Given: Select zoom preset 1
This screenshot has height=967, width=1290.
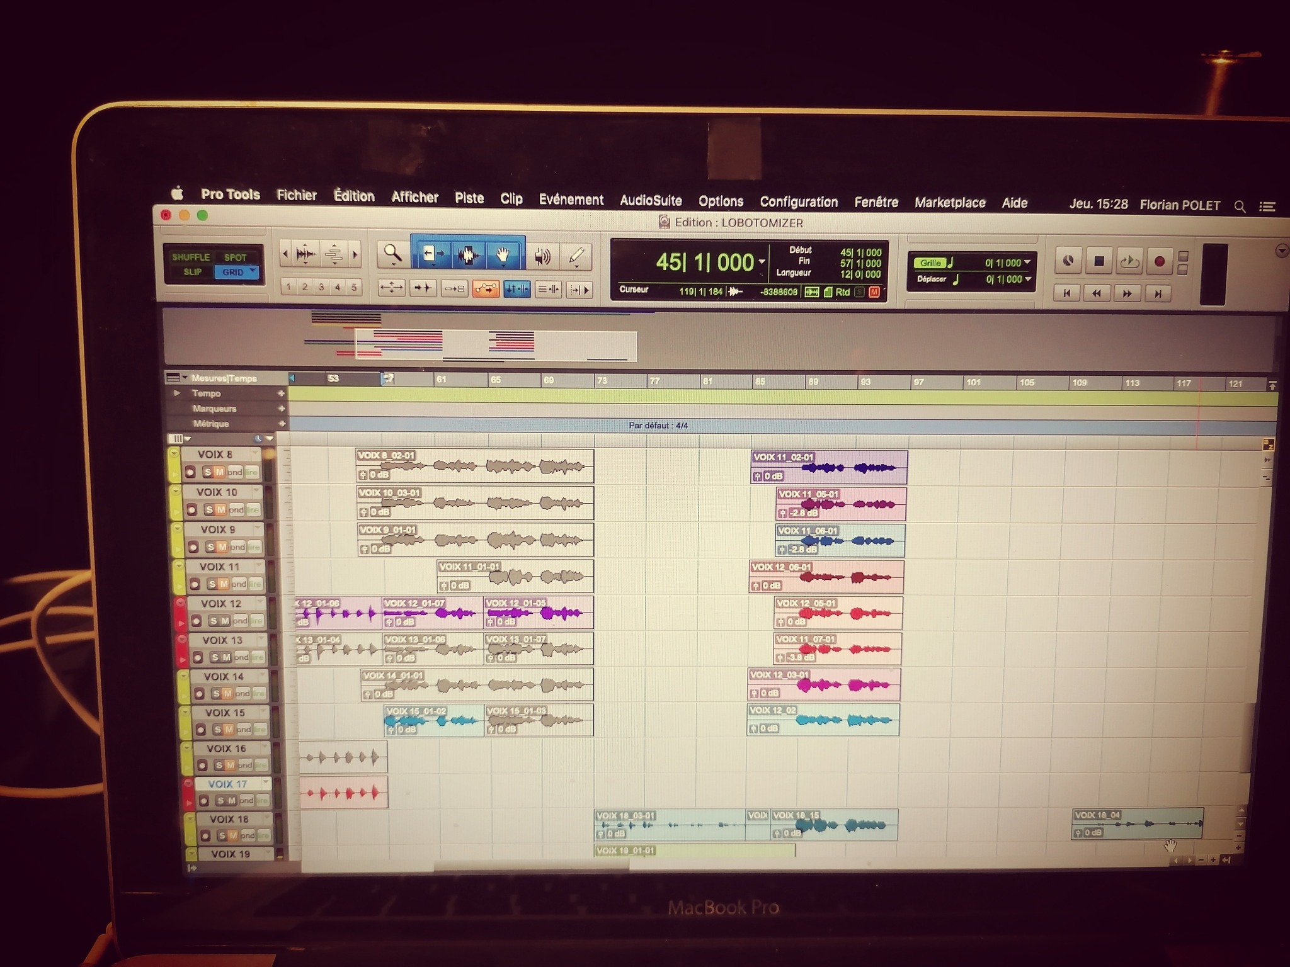Looking at the screenshot, I should click(x=288, y=287).
